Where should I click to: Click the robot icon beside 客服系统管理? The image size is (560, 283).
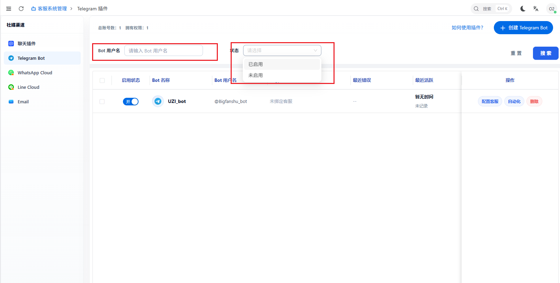pyautogui.click(x=34, y=9)
